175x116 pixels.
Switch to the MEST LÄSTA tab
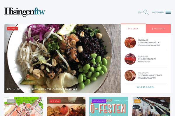[x=158, y=29]
